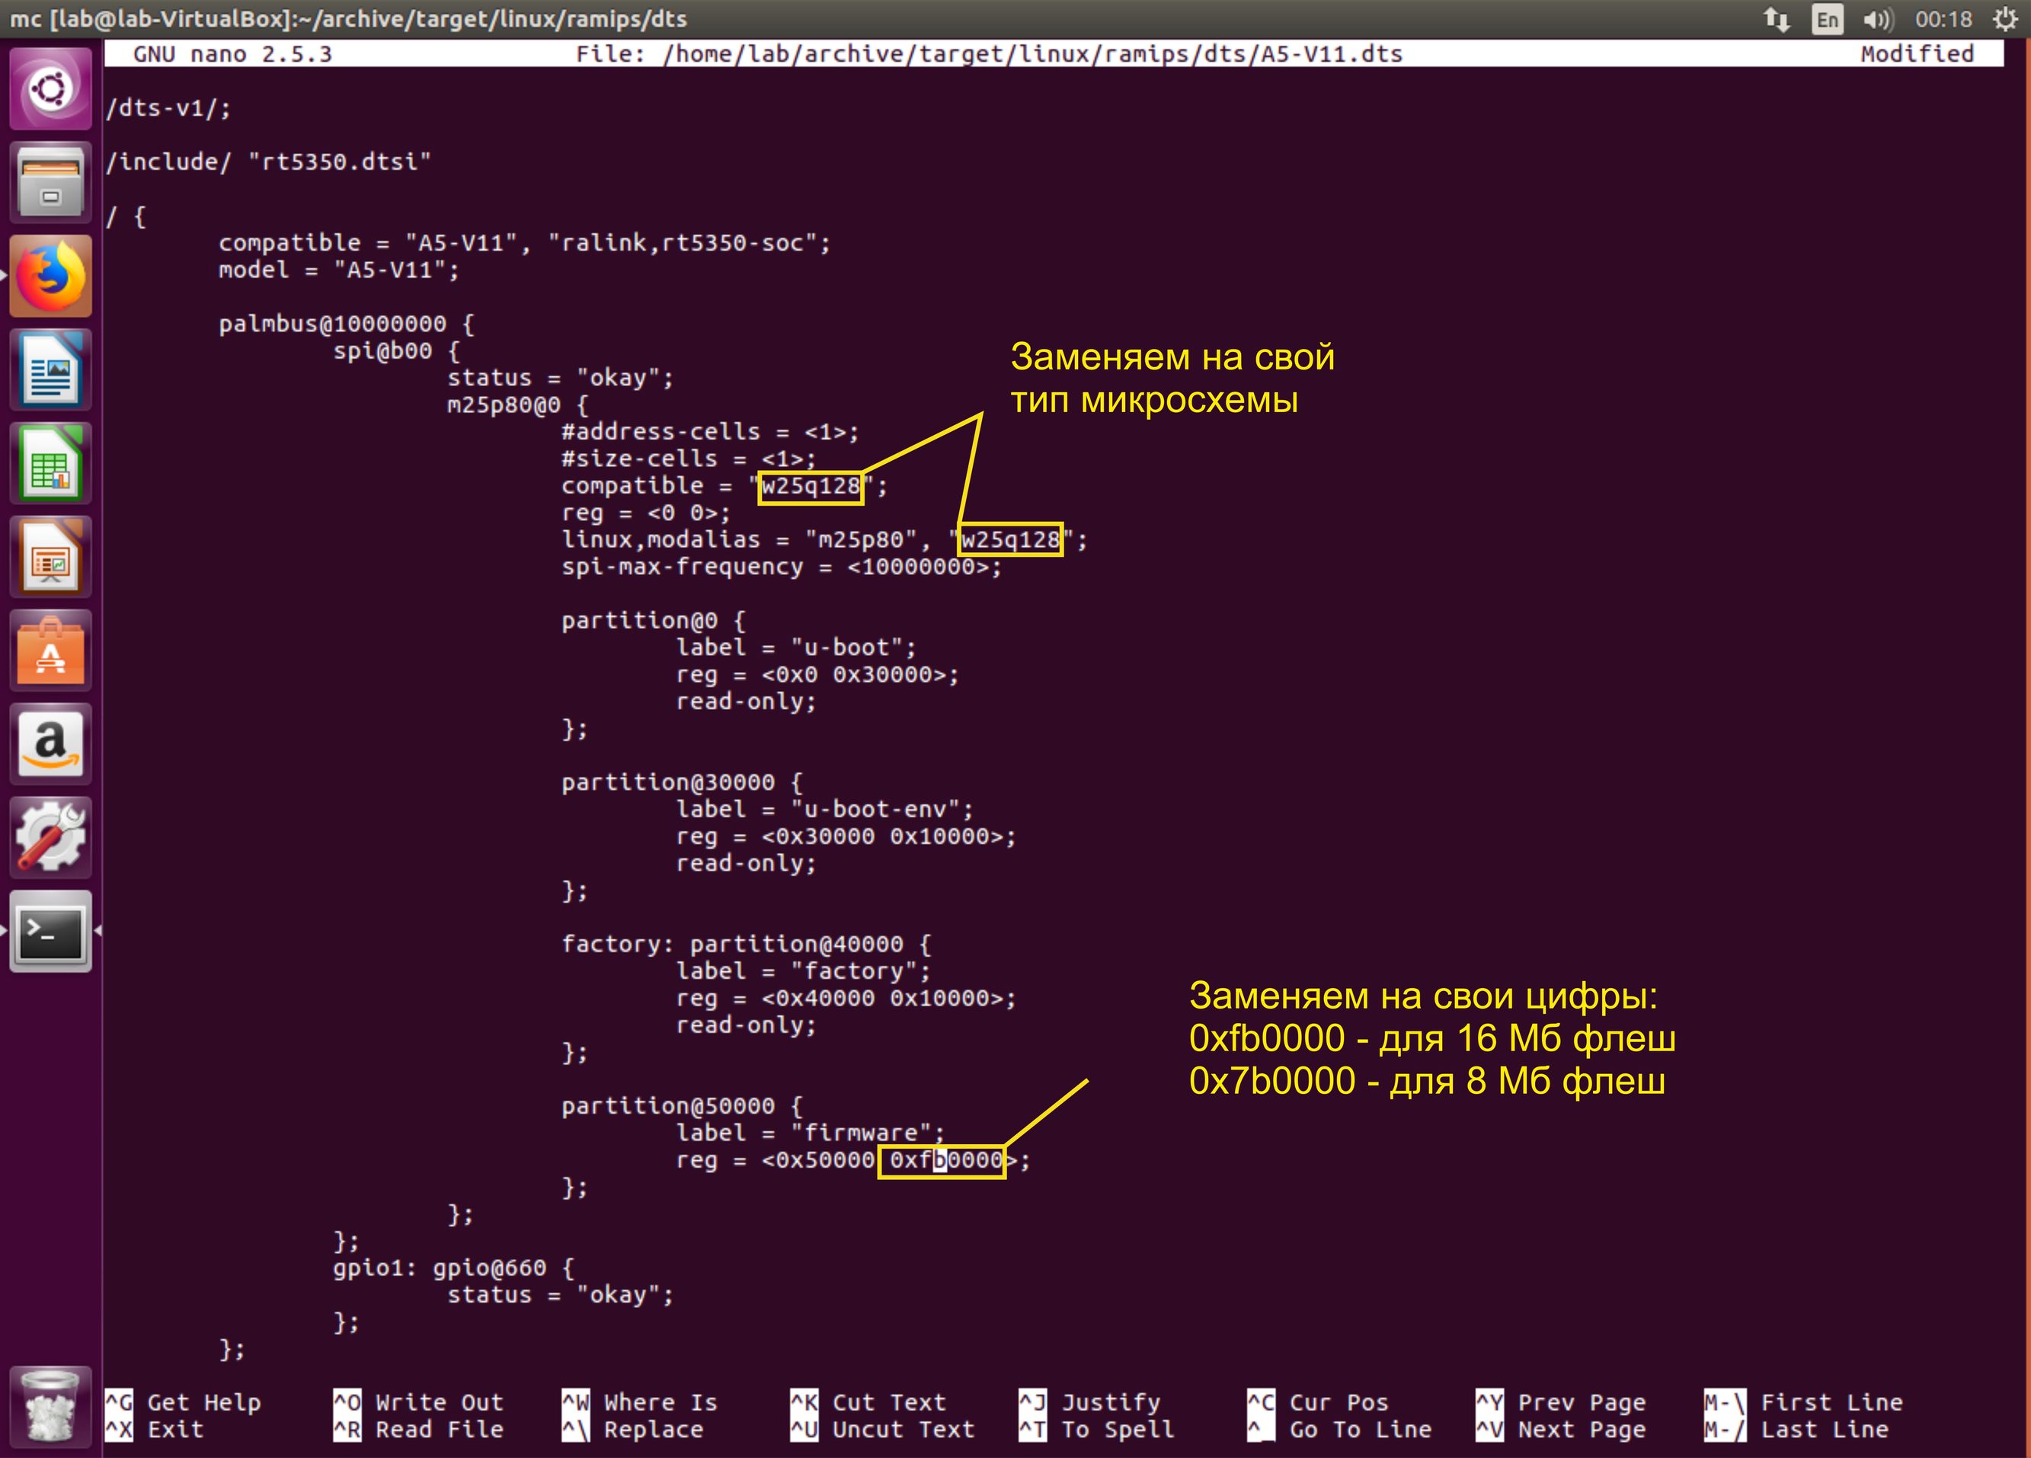This screenshot has height=1458, width=2031.
Task: Open the session gear menu in top bar
Action: pos(2006,19)
